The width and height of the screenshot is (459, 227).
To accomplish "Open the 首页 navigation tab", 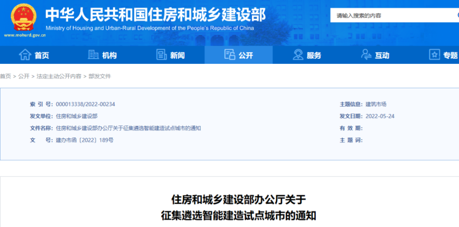I will pos(34,55).
